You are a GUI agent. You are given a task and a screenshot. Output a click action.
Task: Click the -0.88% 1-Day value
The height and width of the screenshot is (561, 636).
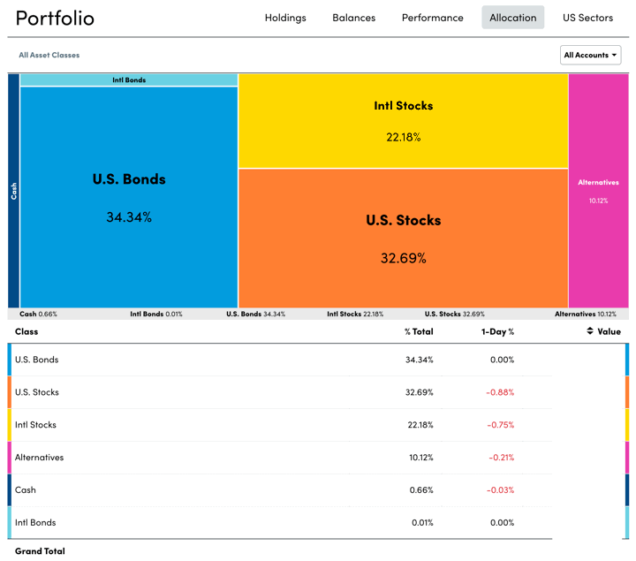point(500,392)
